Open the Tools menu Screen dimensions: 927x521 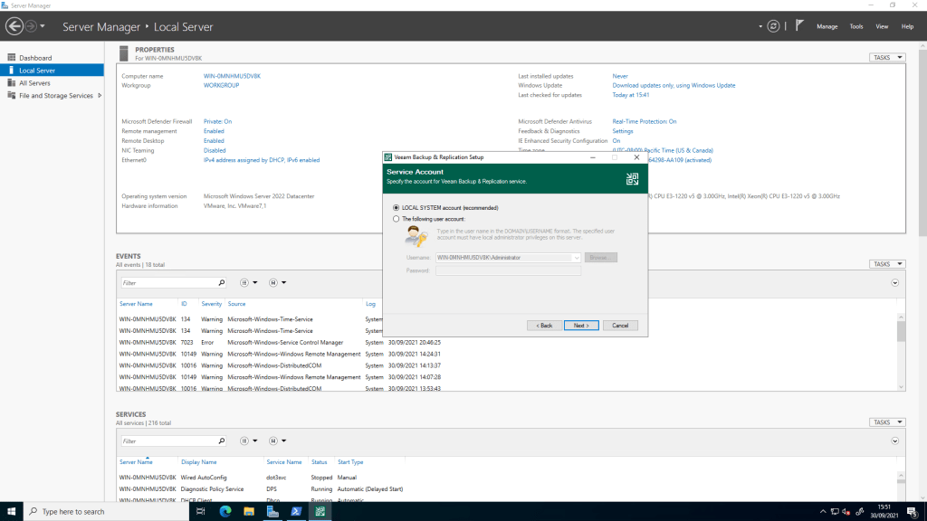click(855, 26)
